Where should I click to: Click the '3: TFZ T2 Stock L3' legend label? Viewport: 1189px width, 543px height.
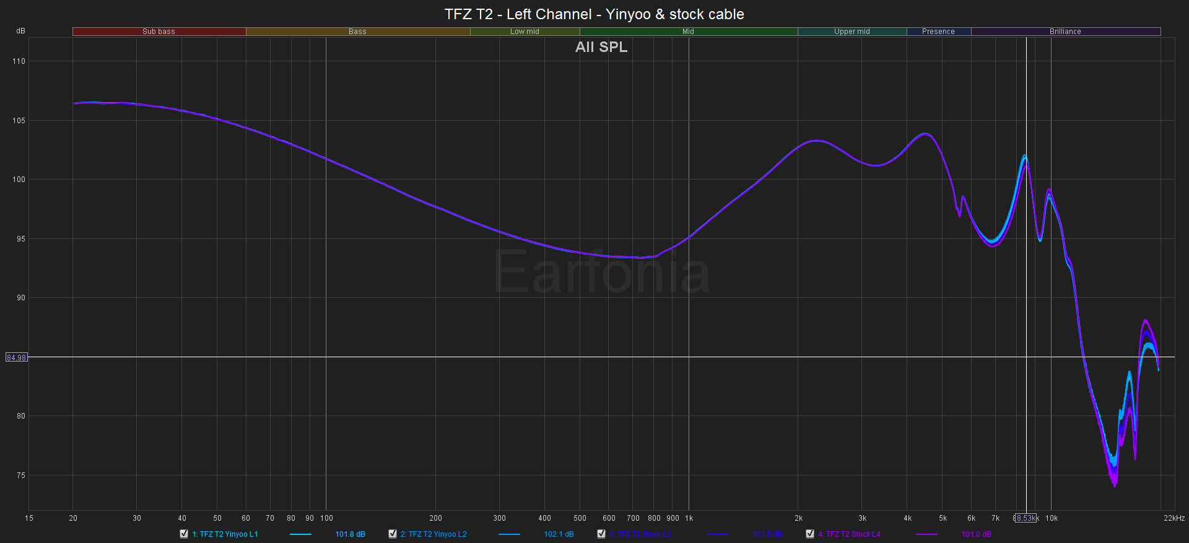[x=640, y=534]
